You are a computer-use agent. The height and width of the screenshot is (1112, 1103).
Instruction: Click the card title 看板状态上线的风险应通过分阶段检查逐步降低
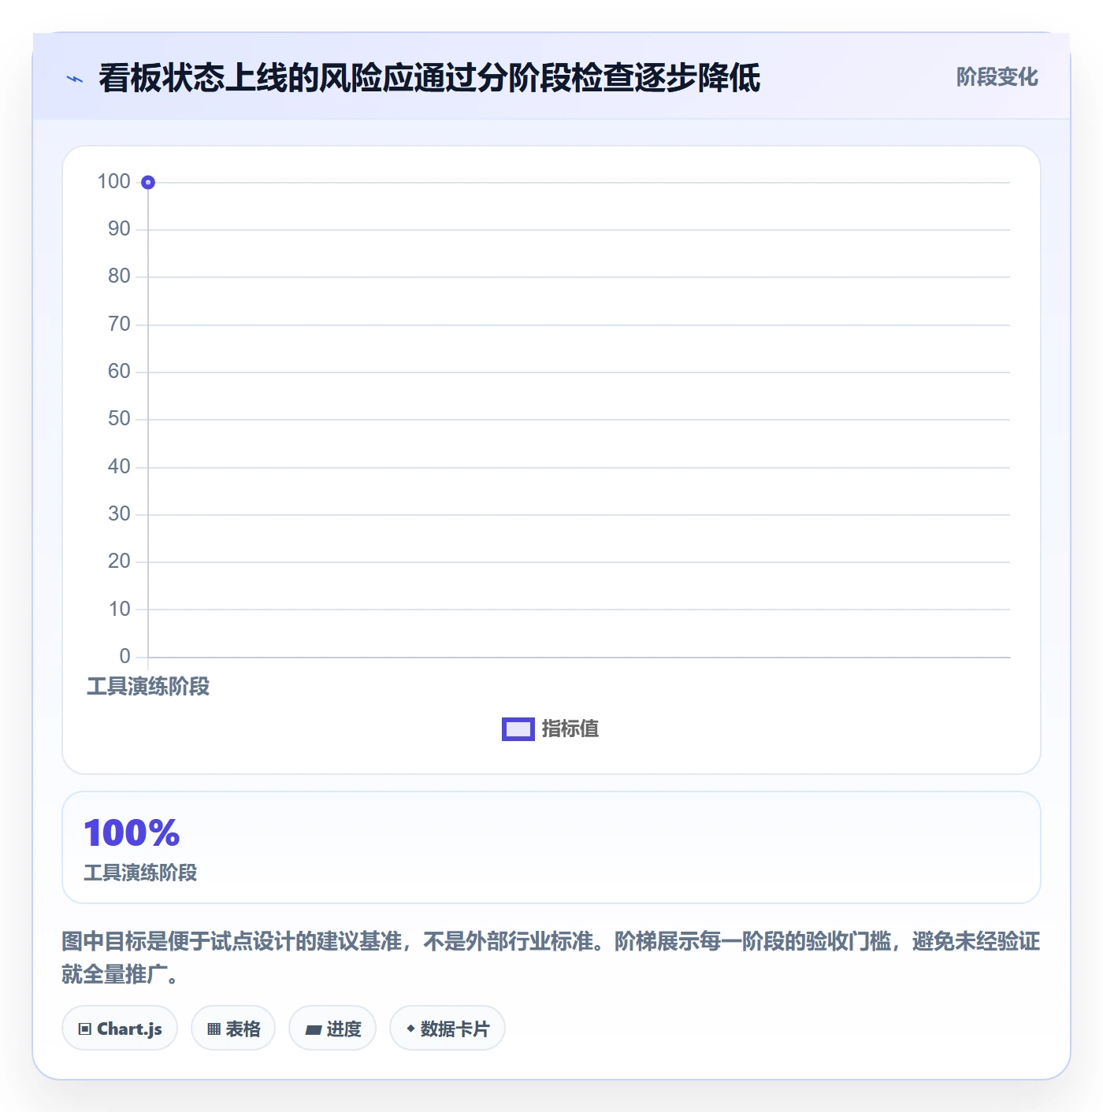(x=429, y=78)
